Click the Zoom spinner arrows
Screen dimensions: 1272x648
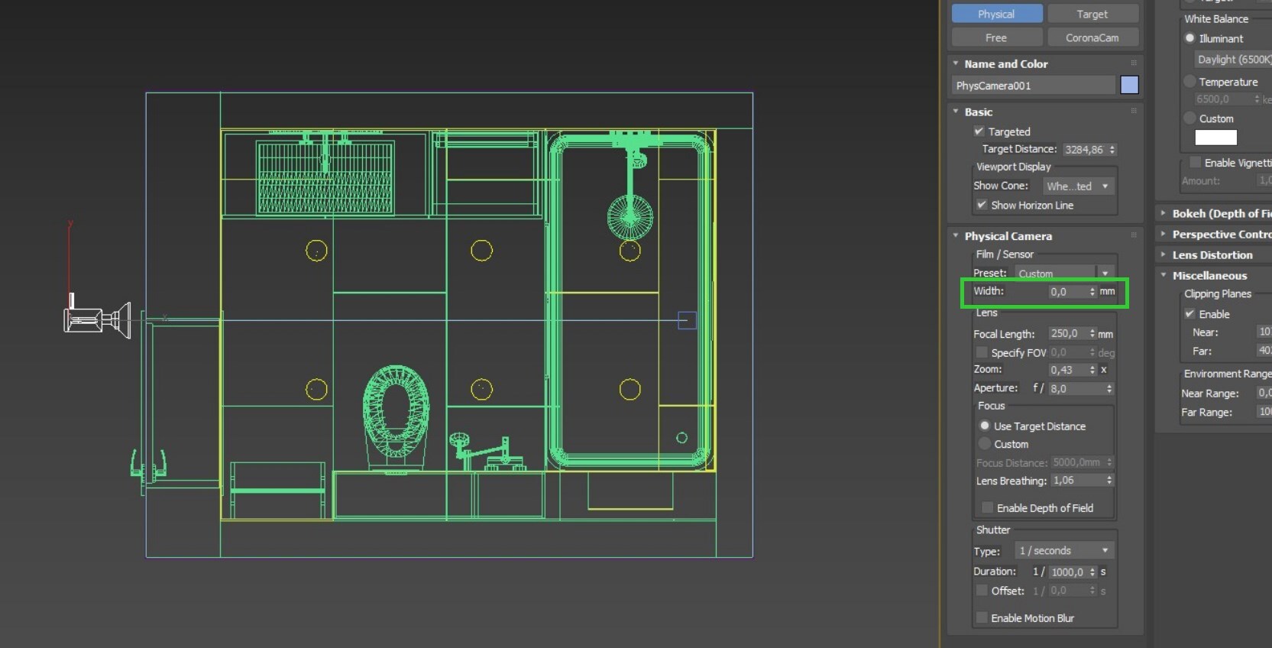coord(1092,369)
